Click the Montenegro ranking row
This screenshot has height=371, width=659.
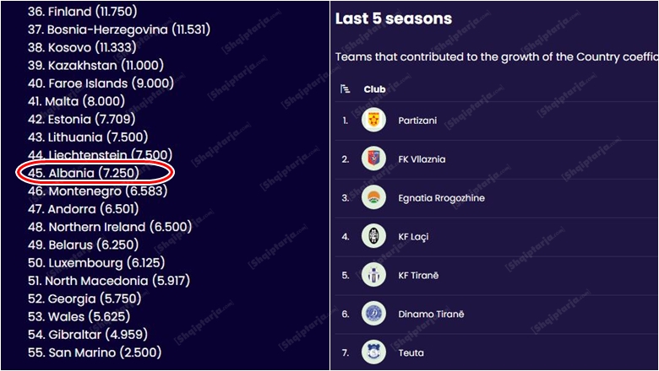[x=104, y=191]
